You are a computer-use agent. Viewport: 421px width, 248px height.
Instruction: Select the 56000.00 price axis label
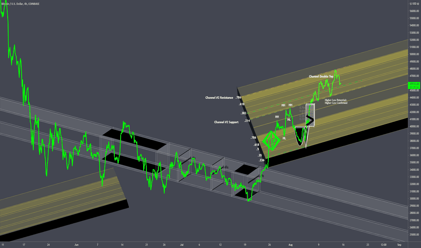(415, 11)
